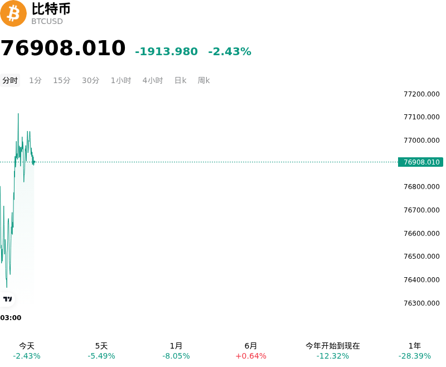This screenshot has height=367, width=446.
Task: Click the 76700.000 axis label
Action: tap(421, 210)
